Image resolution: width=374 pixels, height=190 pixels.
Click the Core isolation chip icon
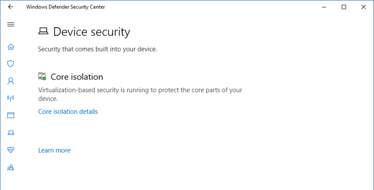[42, 77]
